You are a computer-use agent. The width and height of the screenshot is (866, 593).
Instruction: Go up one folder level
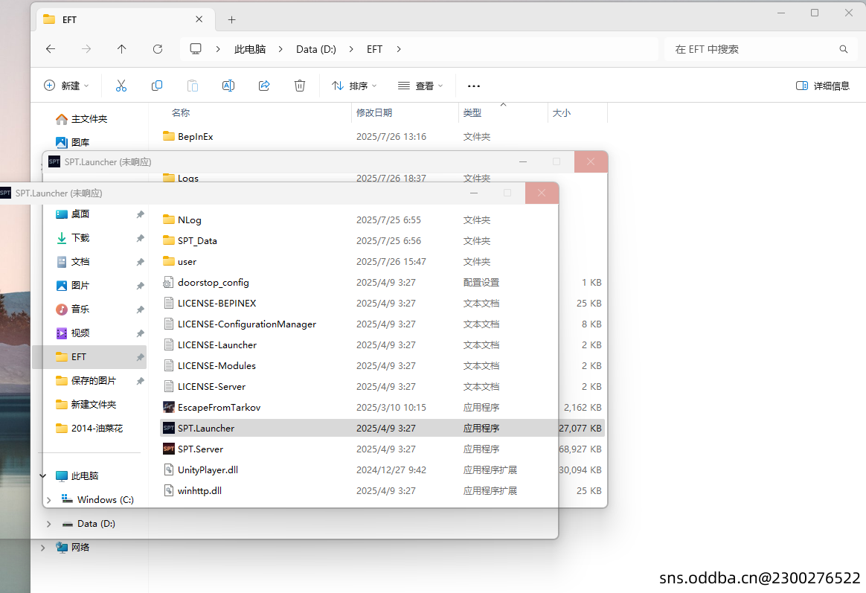121,49
